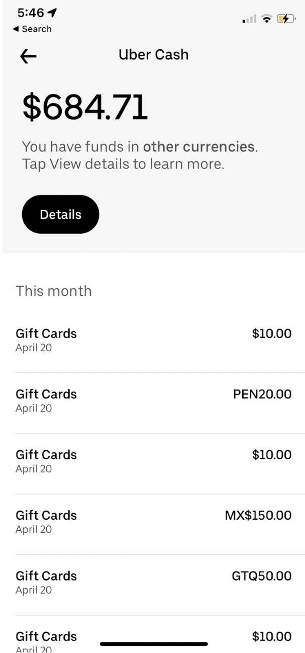Tap the back arrow icon

(x=28, y=57)
